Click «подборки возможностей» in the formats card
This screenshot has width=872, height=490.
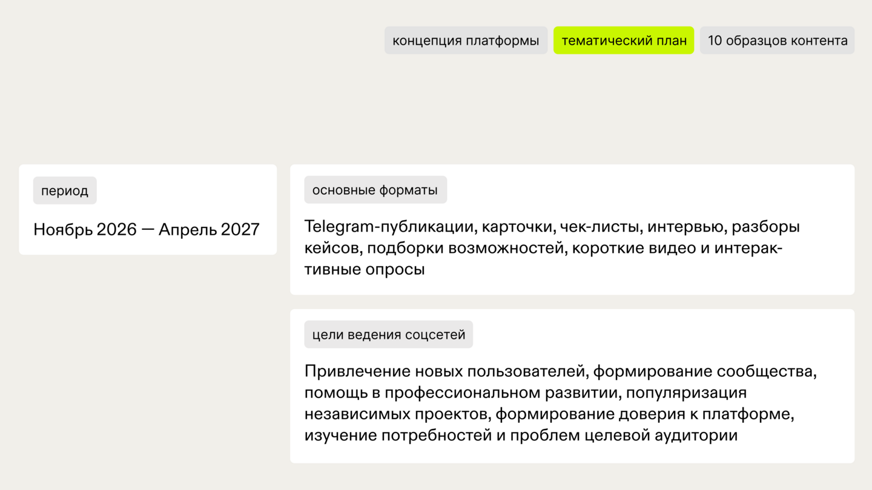point(466,248)
